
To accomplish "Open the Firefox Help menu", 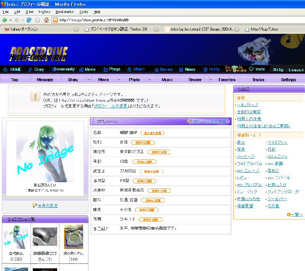I will click(x=97, y=12).
